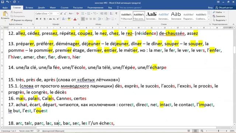Switch to the Ссылки tab
Screen dimensions: 236x133
click(x=65, y=7)
